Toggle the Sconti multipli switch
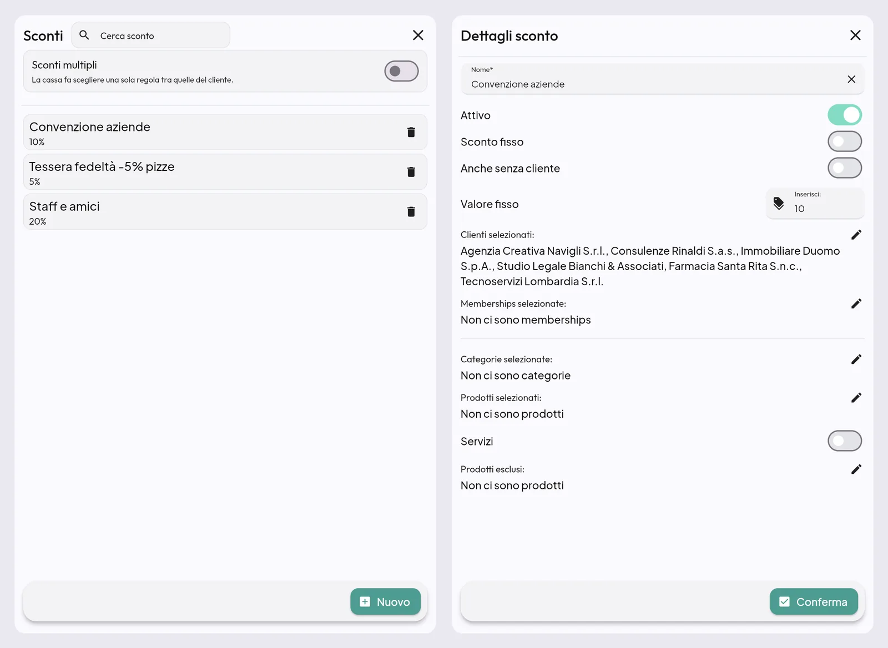The height and width of the screenshot is (648, 888). [401, 71]
